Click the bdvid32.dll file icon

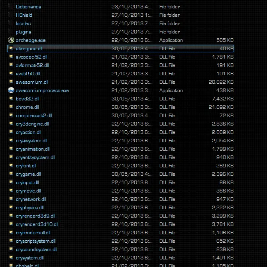click(x=11, y=98)
